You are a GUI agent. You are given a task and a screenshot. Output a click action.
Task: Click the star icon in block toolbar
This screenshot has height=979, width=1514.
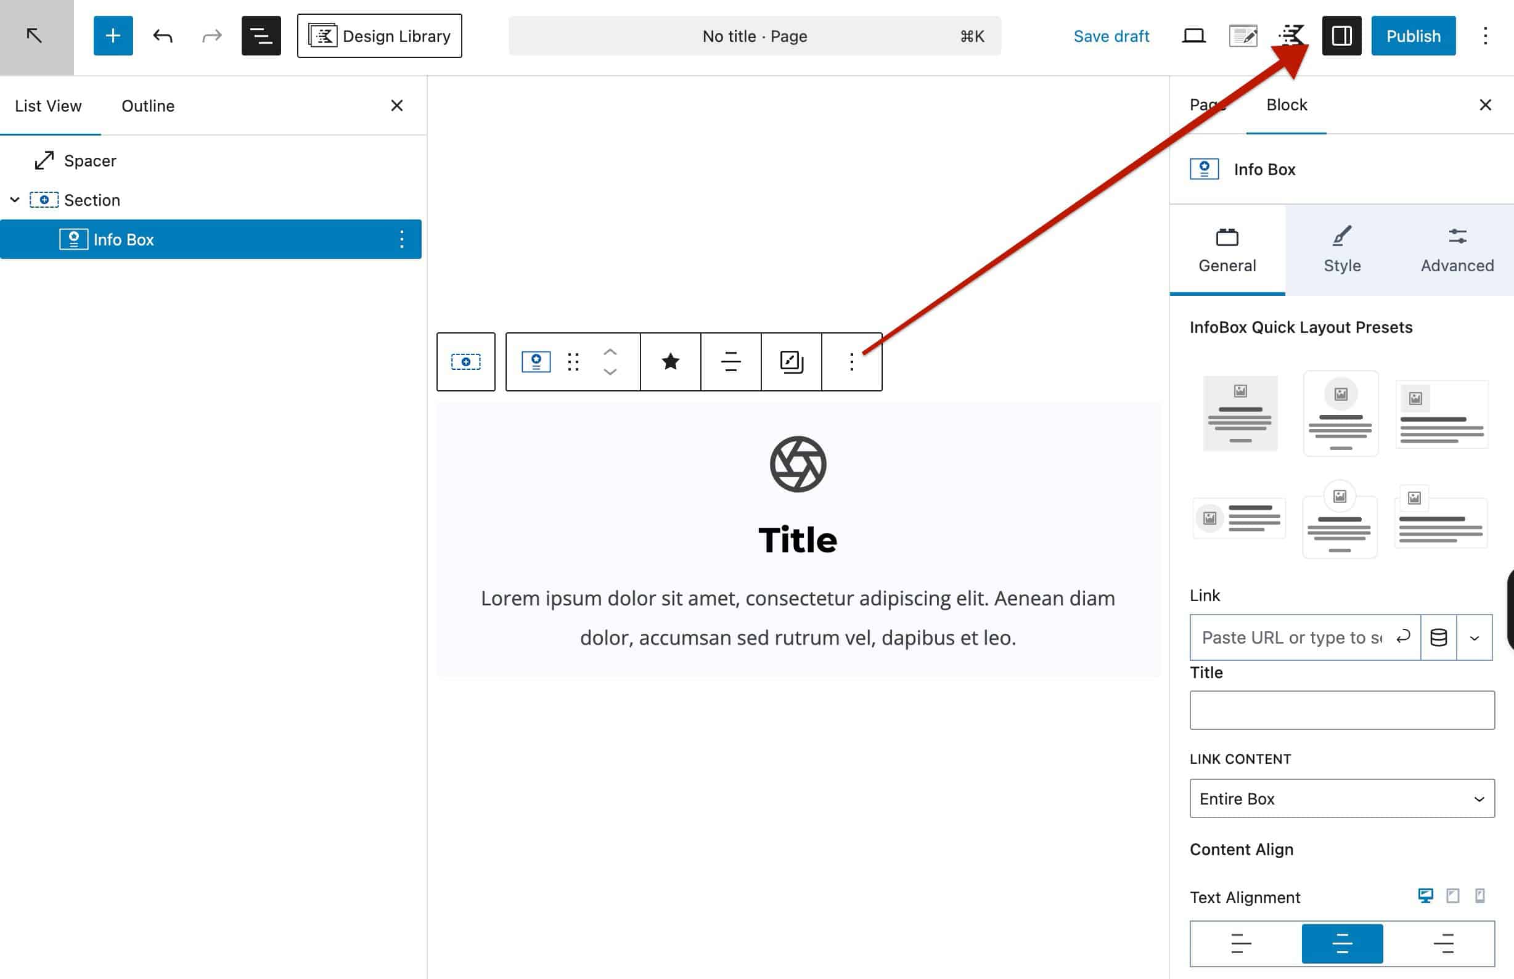coord(670,362)
